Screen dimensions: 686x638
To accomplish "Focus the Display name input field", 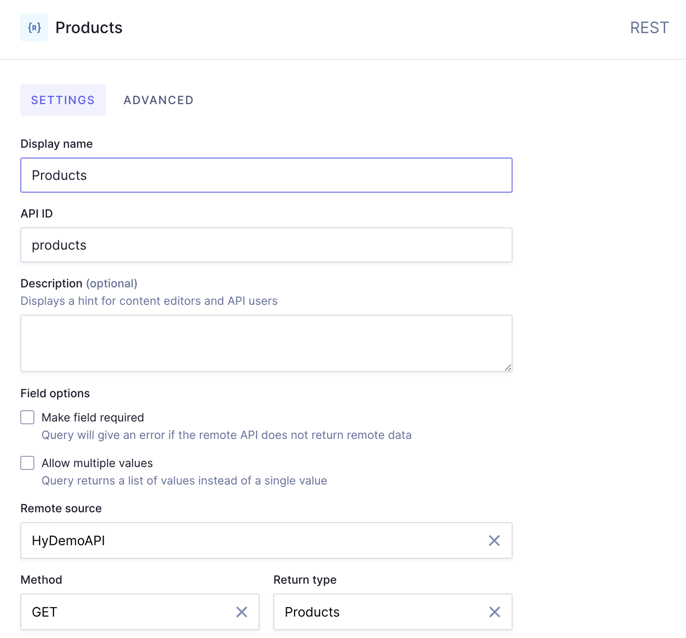I will pyautogui.click(x=266, y=175).
